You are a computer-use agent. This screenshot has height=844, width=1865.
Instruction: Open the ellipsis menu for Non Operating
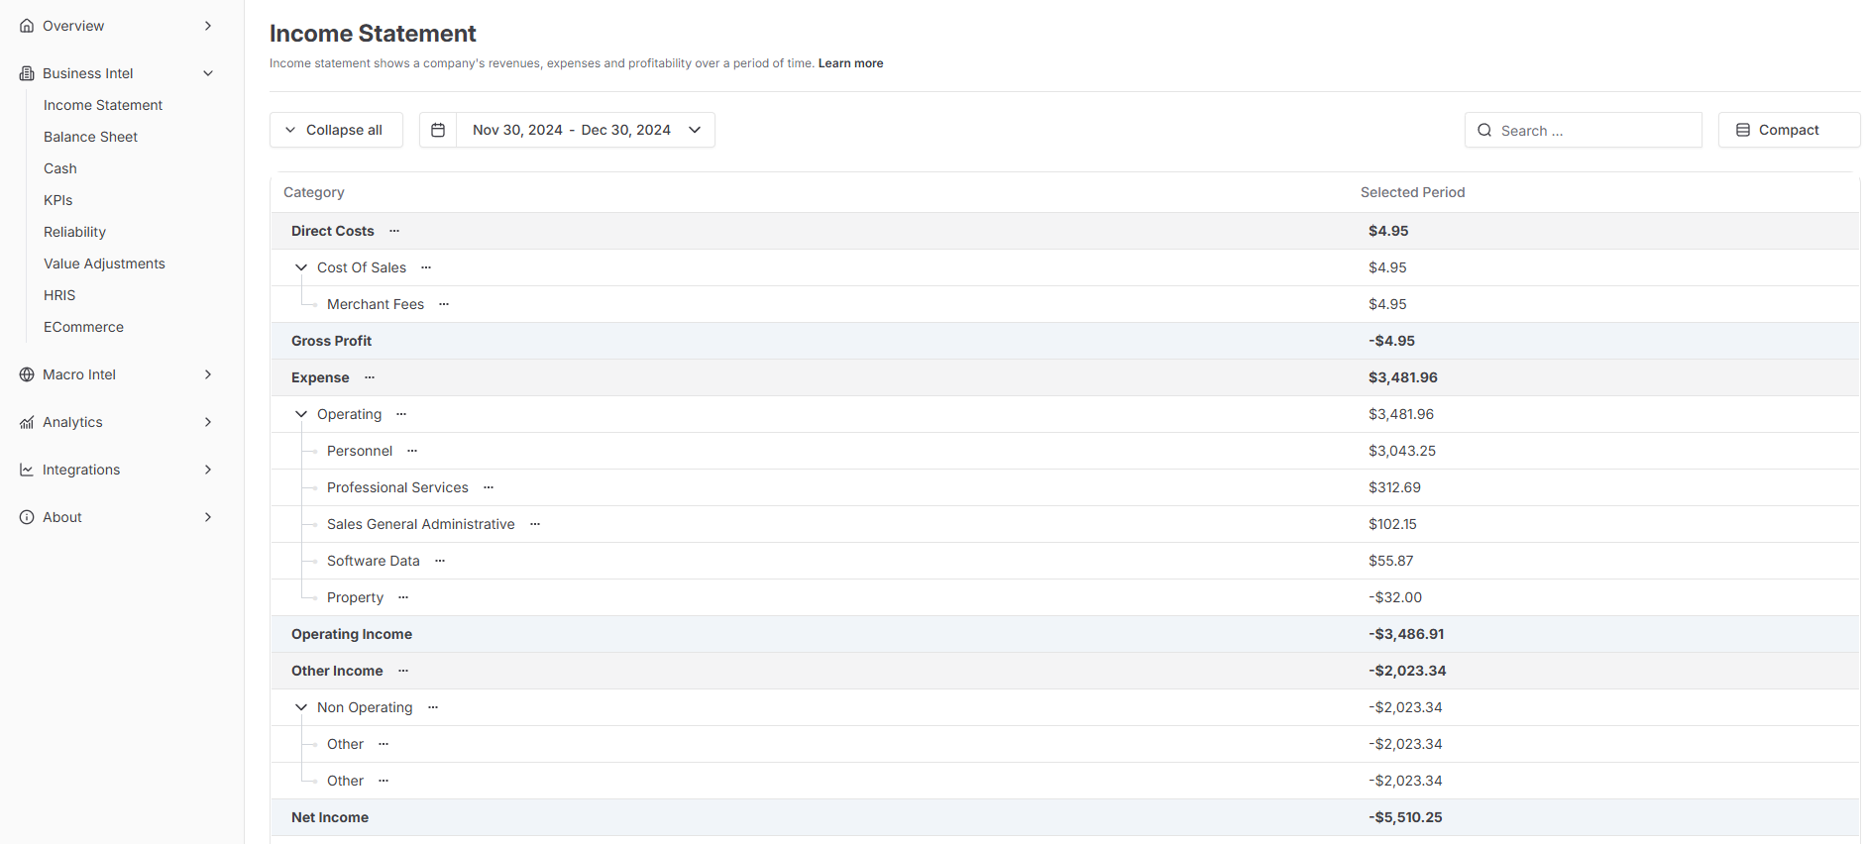(x=433, y=707)
